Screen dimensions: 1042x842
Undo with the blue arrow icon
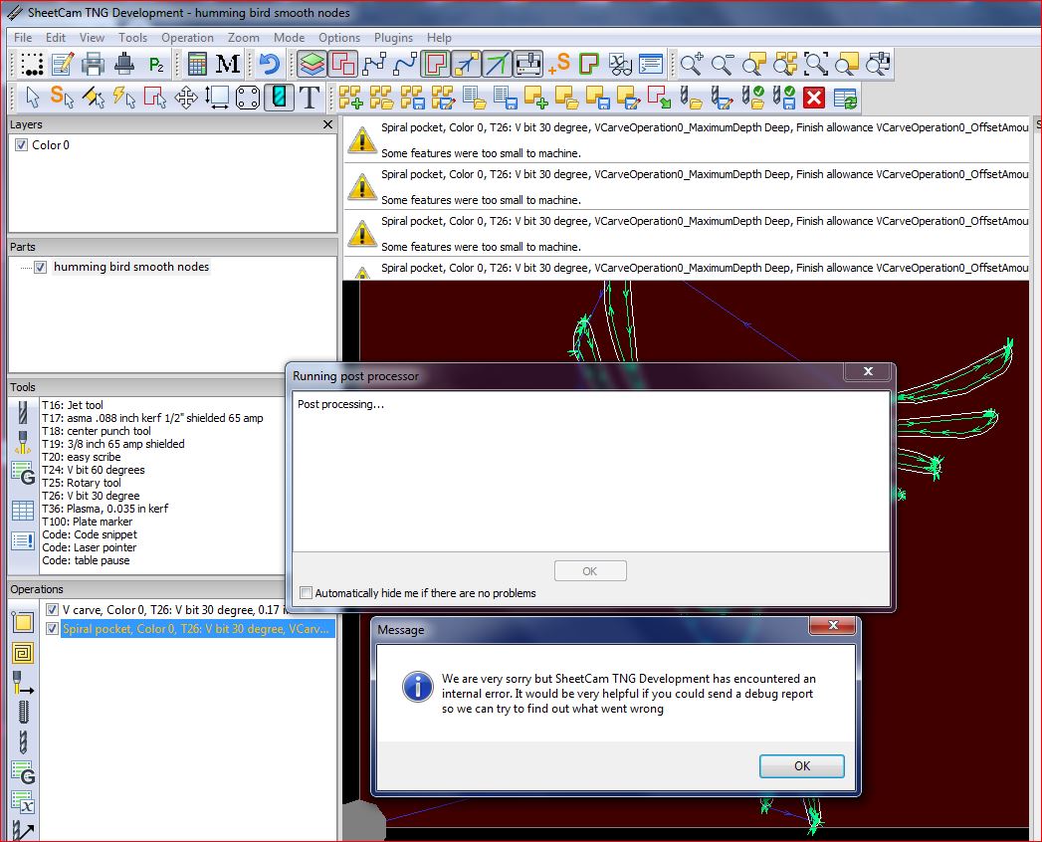[269, 64]
